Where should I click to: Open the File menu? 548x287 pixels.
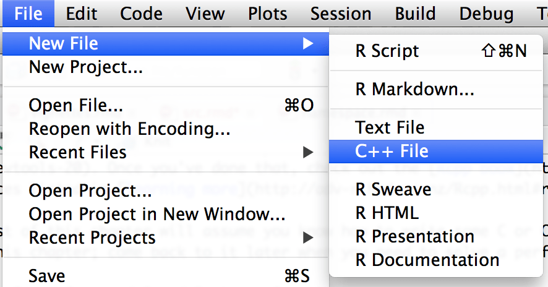tap(28, 14)
